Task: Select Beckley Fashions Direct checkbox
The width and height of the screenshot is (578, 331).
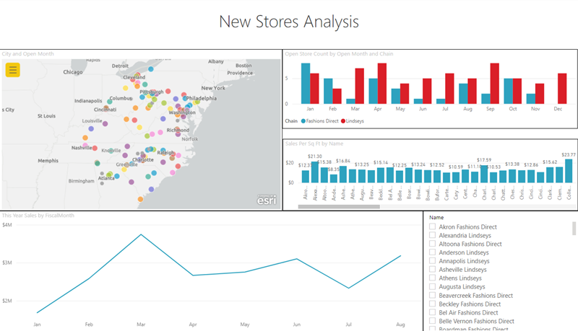Action: 432,304
